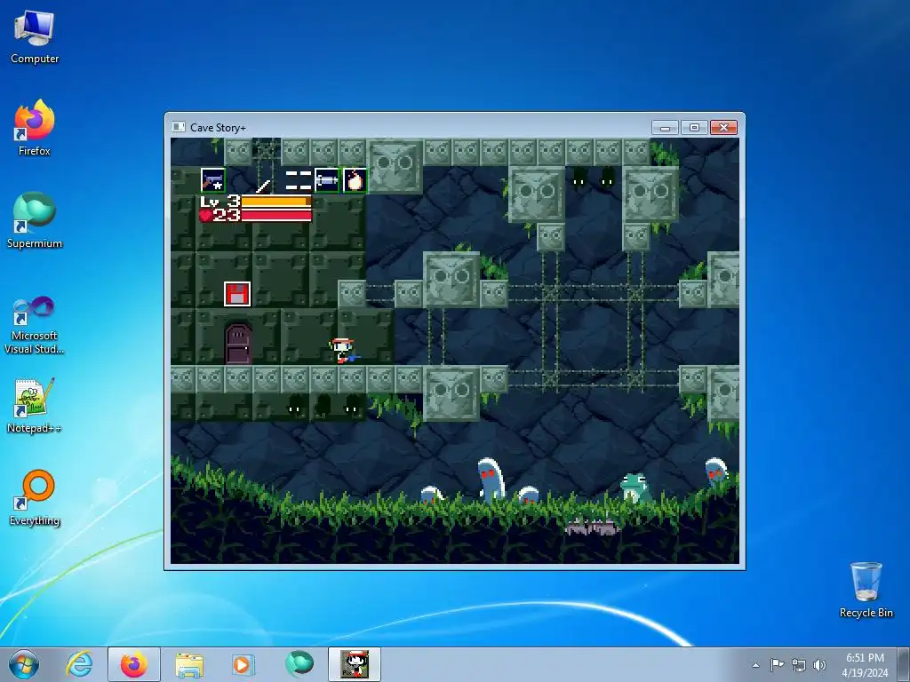The height and width of the screenshot is (682, 910).
Task: Click the Cave Story+ window title icon
Action: click(179, 127)
